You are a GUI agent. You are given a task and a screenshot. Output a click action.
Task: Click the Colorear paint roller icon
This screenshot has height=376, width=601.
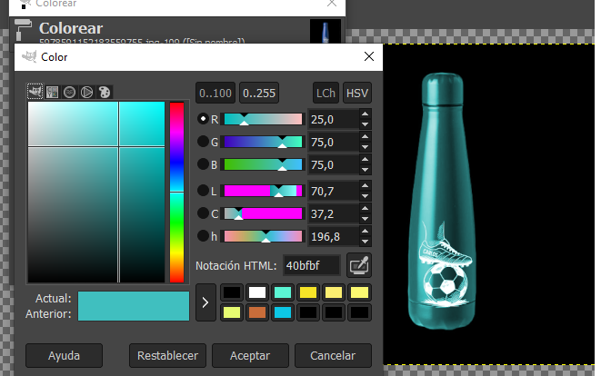pos(24,29)
